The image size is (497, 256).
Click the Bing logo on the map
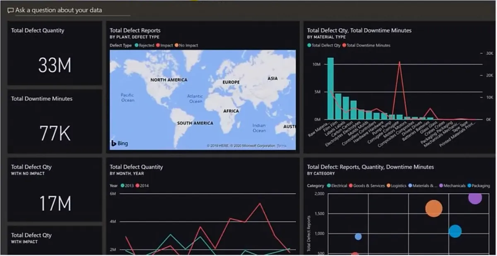[120, 144]
